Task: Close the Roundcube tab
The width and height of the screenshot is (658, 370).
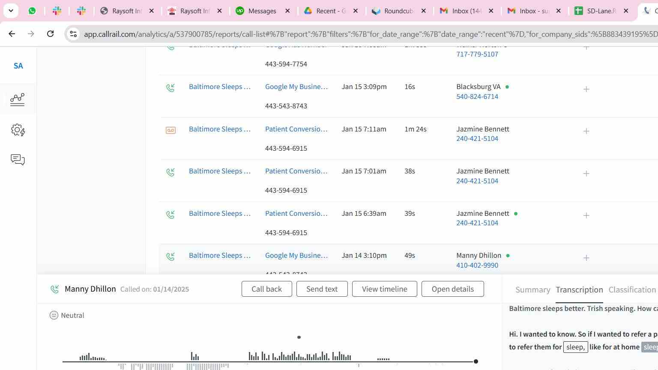Action: [423, 11]
